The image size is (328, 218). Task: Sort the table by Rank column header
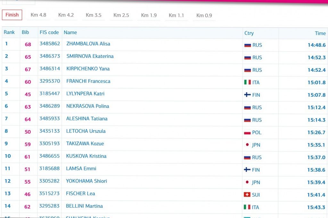pyautogui.click(x=9, y=32)
